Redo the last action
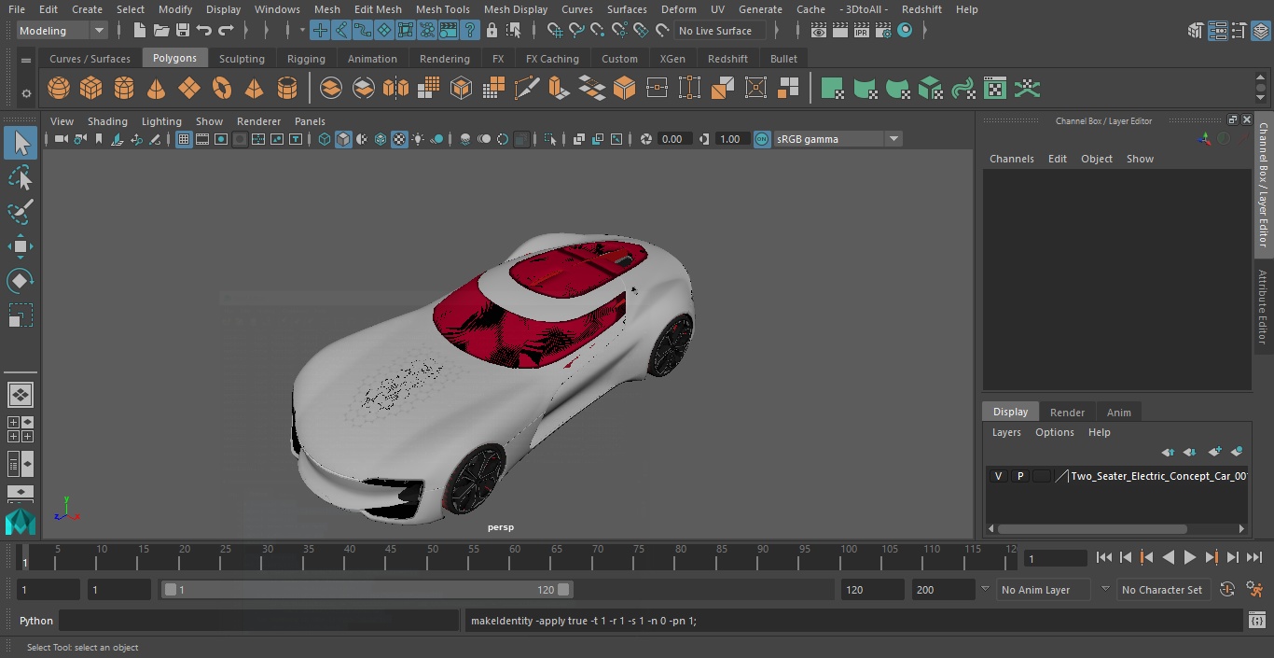The height and width of the screenshot is (658, 1274). [x=226, y=31]
